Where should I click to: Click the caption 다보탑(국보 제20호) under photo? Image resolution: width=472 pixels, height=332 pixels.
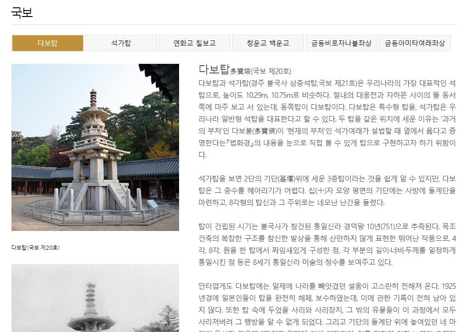coord(35,248)
